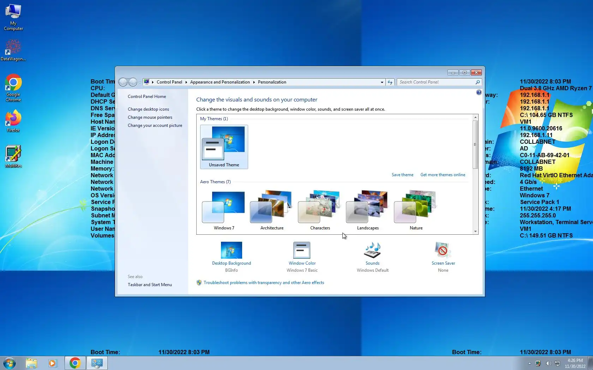Apply the Windows 7 Aero theme
Image resolution: width=593 pixels, height=370 pixels.
click(224, 211)
